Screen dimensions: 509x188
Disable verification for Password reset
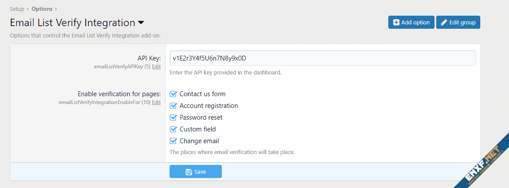(173, 117)
